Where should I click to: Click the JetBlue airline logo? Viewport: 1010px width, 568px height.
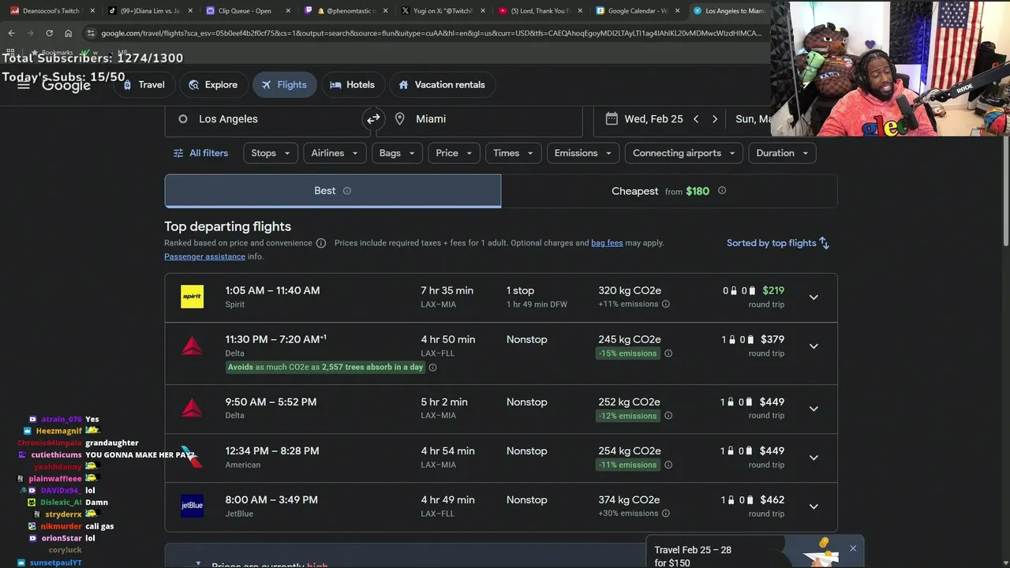coord(192,506)
